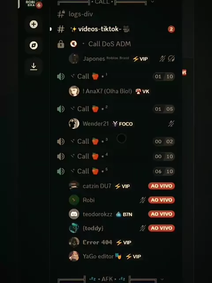Viewport: 212px width, 283px height.
Task: Click Japones deafened headphone icon
Action: coord(171,59)
